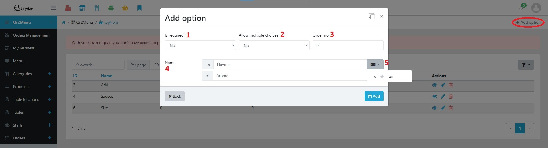Viewport: 548px width, 148px height.
Task: Open the blue bookmark toolbar icon
Action: click(139, 8)
